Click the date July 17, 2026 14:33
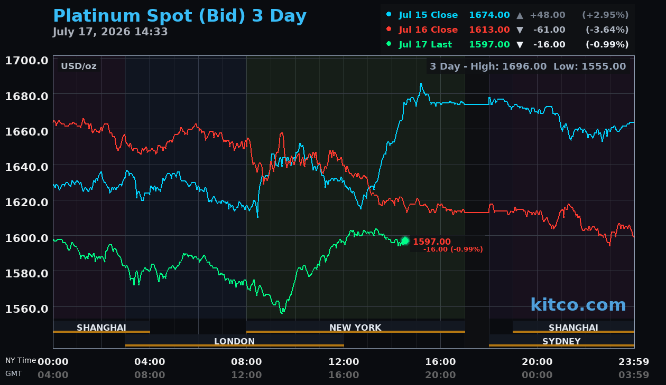Viewport: 666px width, 385px height. (110, 32)
